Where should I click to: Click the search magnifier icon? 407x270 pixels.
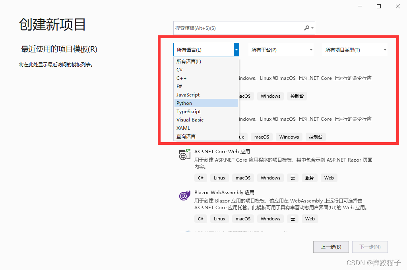[307, 28]
